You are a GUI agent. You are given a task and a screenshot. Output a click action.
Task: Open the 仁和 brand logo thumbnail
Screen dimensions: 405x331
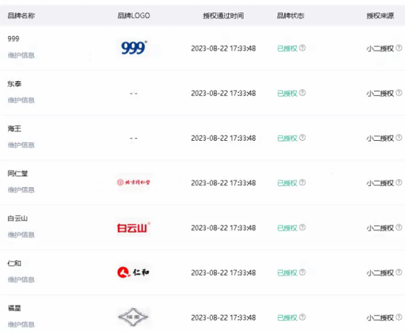pyautogui.click(x=133, y=272)
